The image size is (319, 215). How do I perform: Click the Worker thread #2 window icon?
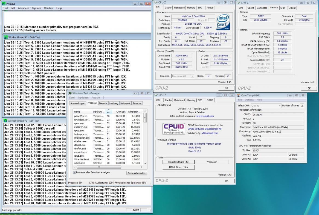tap(5, 121)
